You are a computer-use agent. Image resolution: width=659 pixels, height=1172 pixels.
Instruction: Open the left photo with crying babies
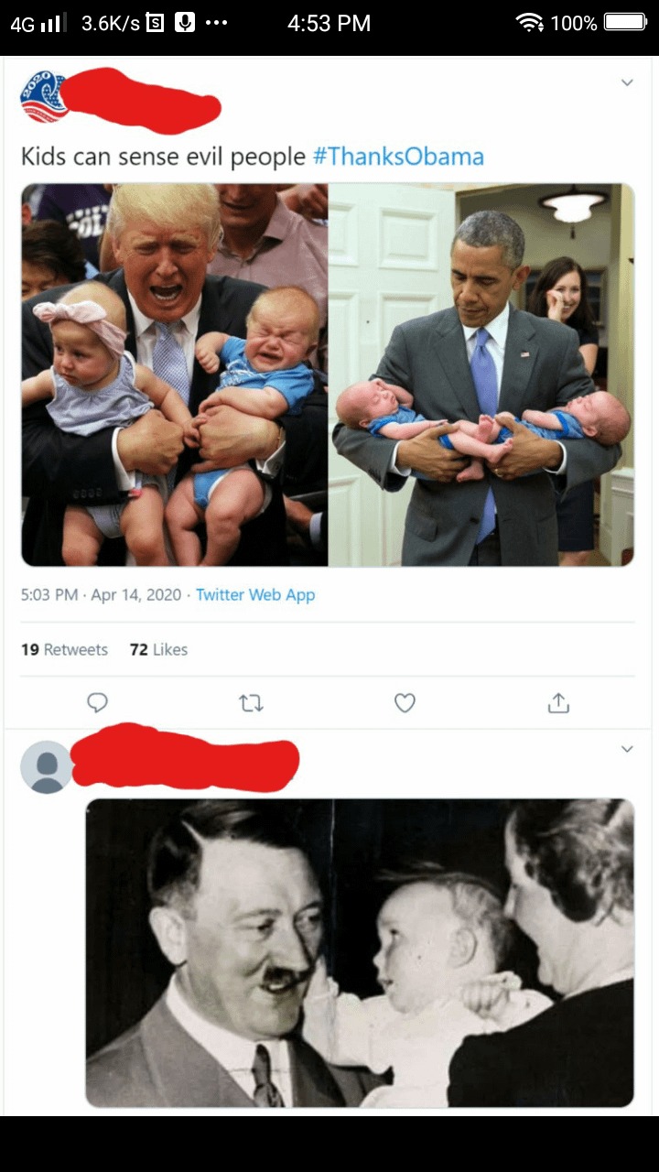(x=175, y=374)
